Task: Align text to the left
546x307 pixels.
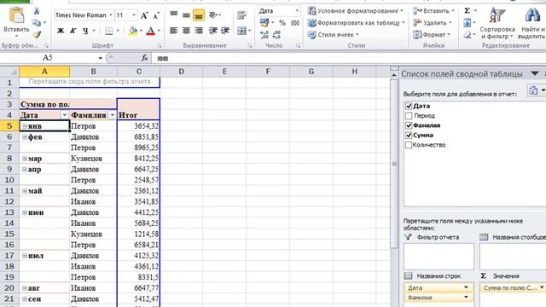Action: pos(173,31)
